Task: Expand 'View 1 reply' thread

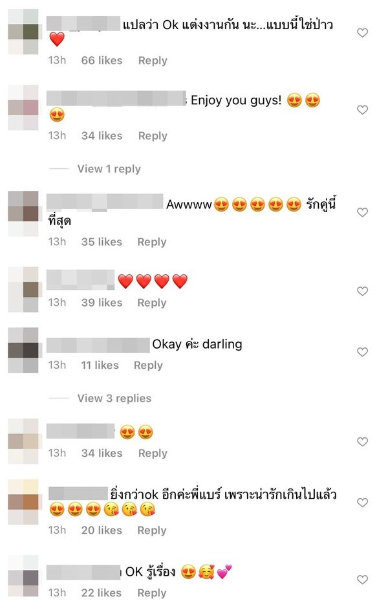Action: point(109,169)
